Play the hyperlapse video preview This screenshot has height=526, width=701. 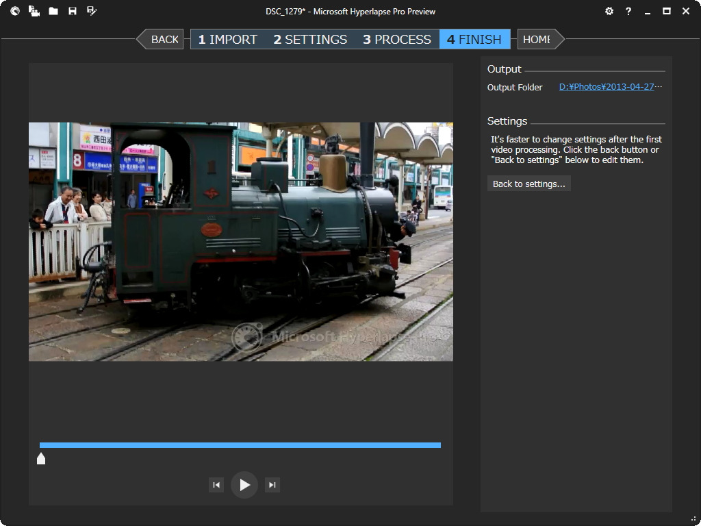tap(244, 485)
